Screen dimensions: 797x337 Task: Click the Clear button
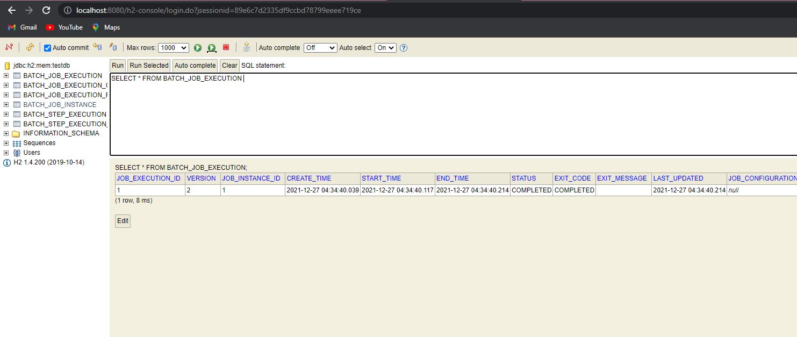coord(229,66)
